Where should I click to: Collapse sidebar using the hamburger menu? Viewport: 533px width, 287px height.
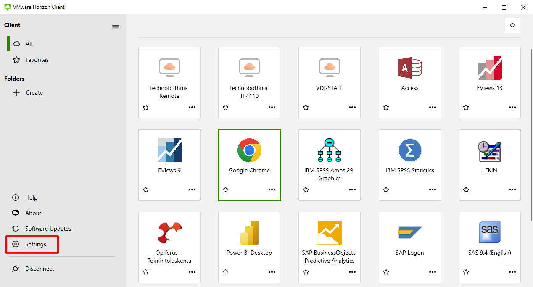pos(116,27)
